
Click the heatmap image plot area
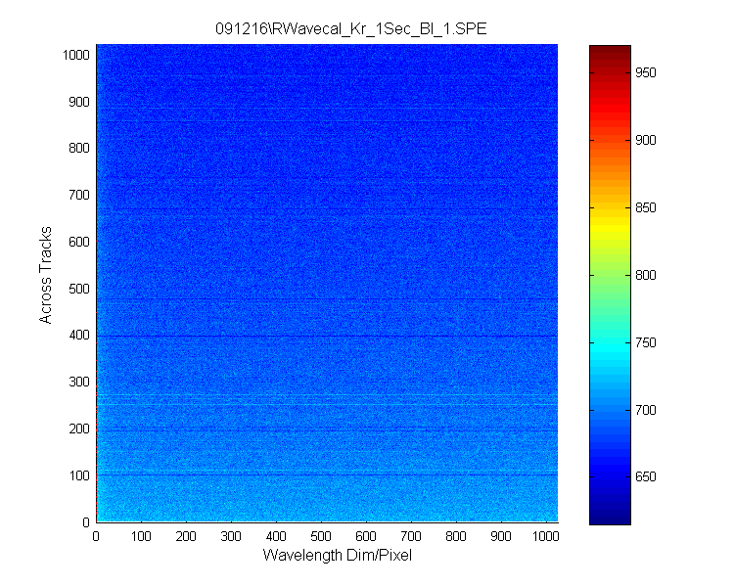[x=327, y=283]
